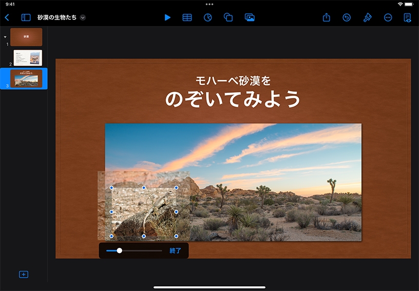Viewport: 419px width, 291px height.
Task: Select the のぞいてみよう title text
Action: coord(233,99)
